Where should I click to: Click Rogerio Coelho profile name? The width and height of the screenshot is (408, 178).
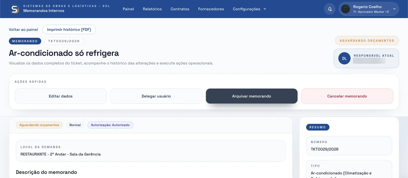367,7
